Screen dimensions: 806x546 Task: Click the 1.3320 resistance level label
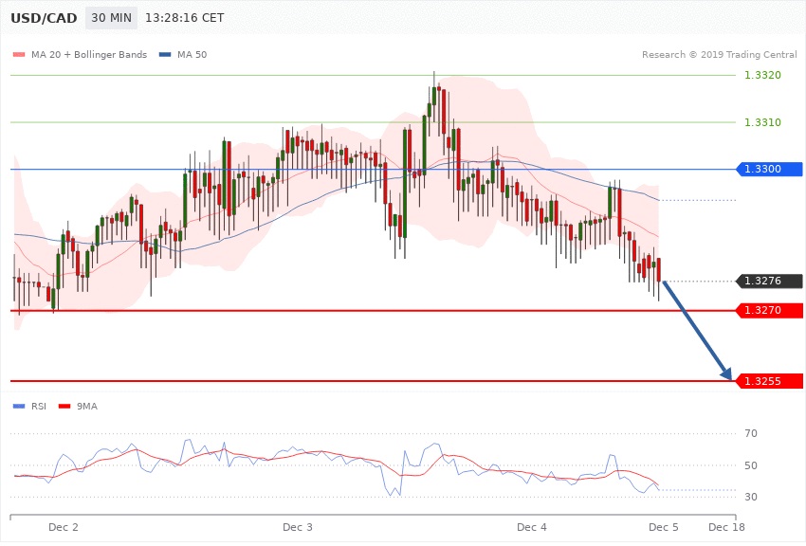762,75
